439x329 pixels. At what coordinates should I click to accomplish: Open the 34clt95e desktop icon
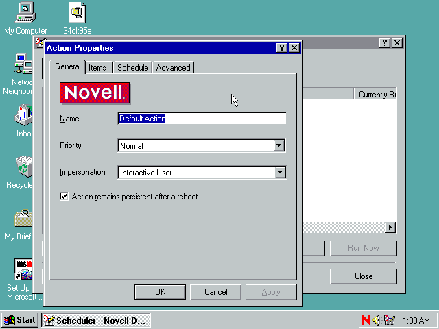[x=78, y=13]
